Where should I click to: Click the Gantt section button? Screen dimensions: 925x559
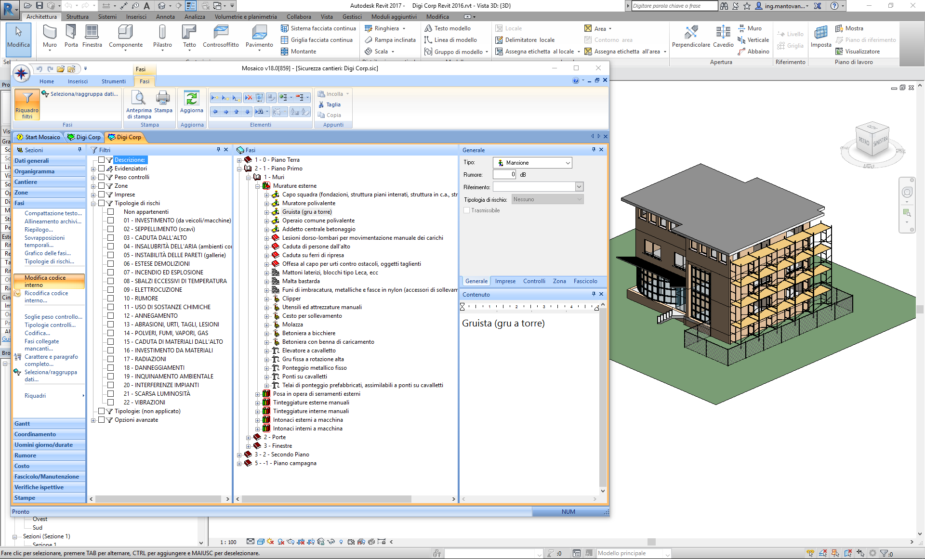pyautogui.click(x=22, y=424)
